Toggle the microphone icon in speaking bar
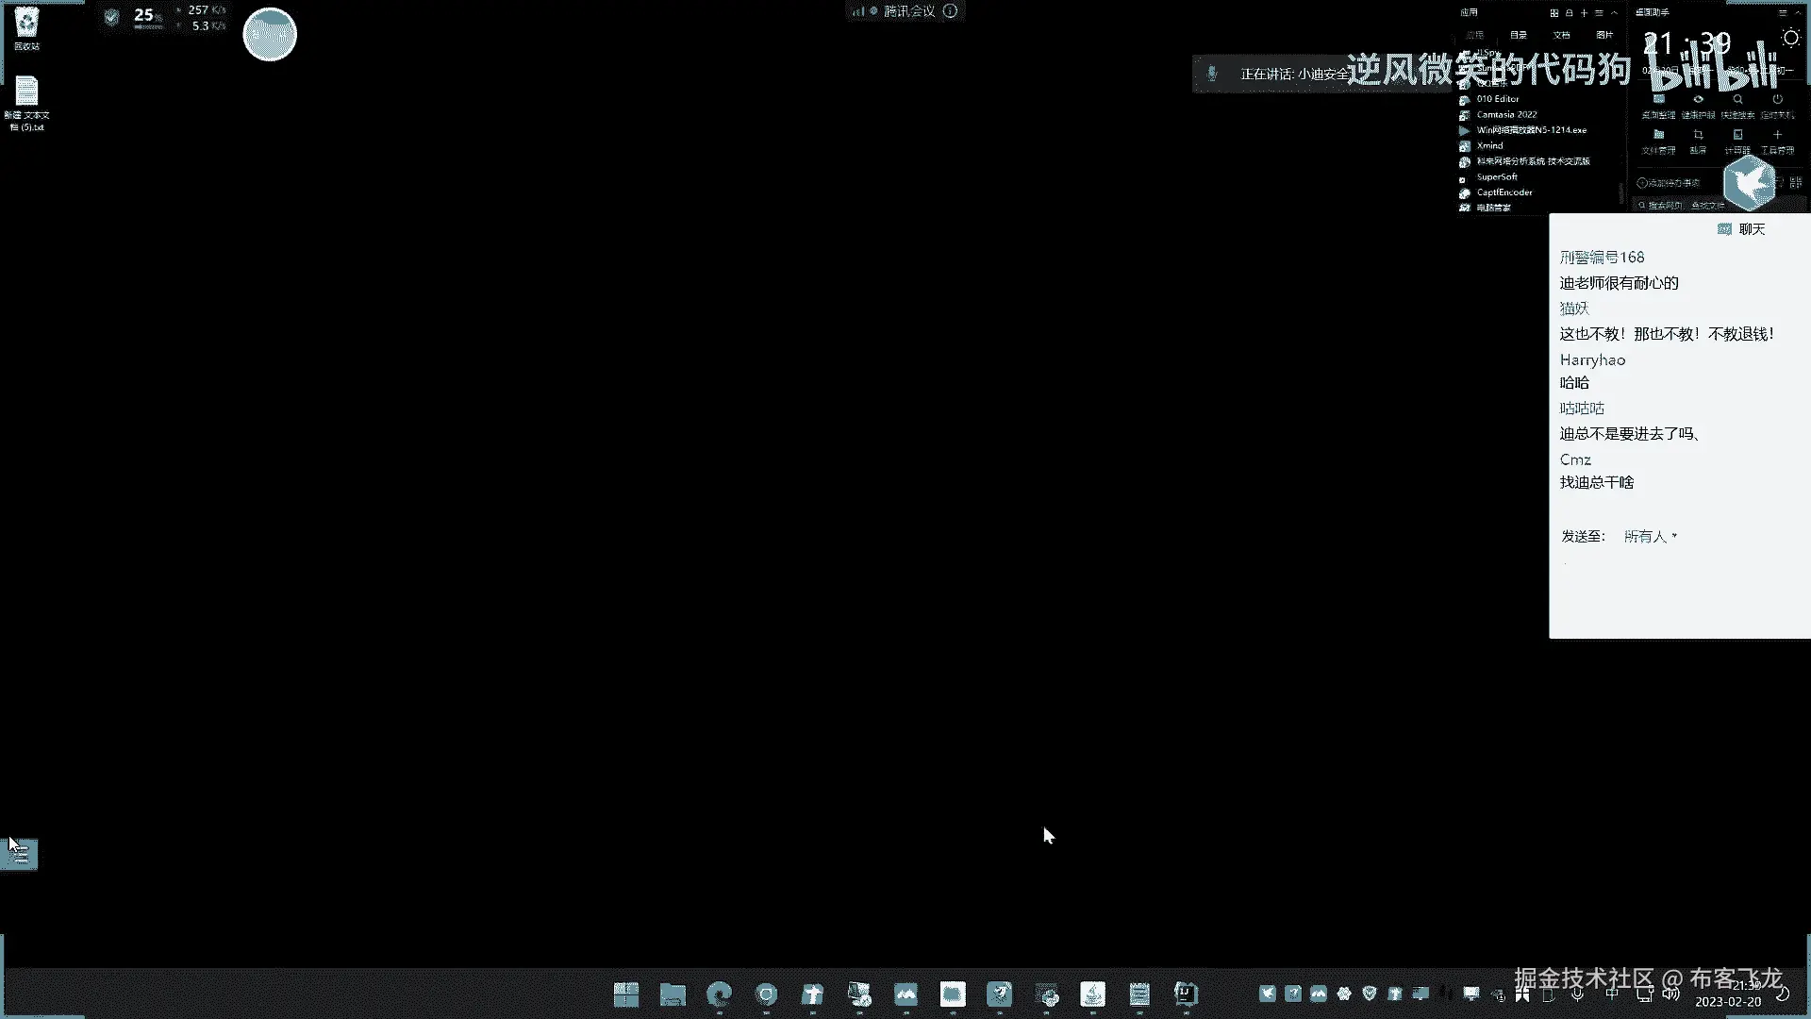 click(1212, 74)
